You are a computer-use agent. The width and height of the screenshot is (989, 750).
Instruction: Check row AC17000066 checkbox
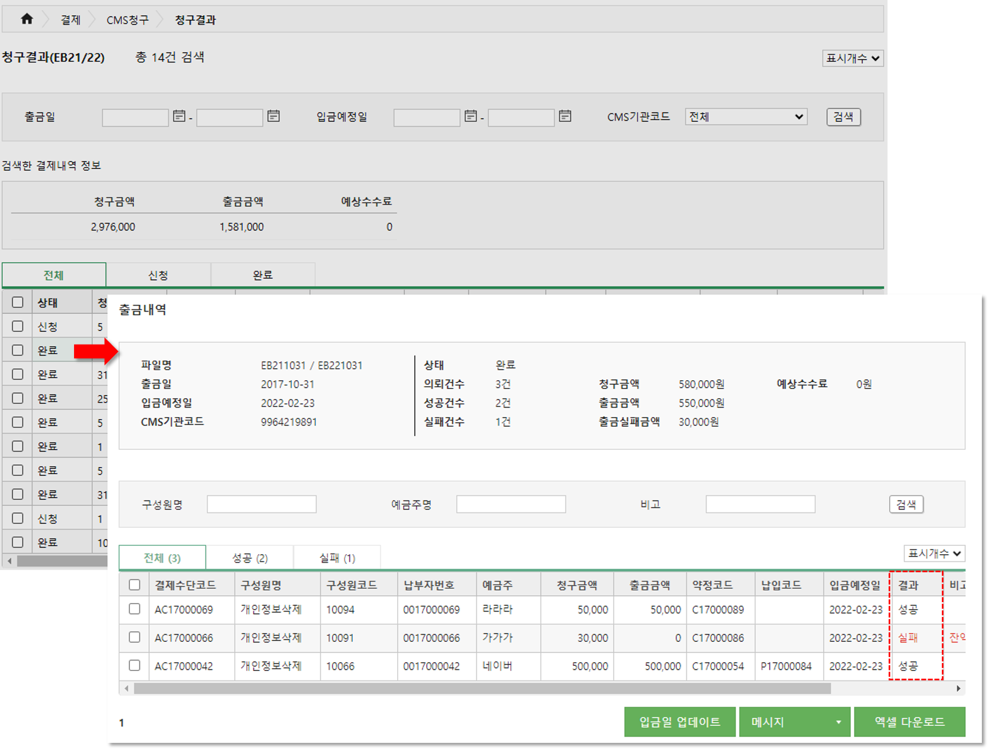[x=134, y=637]
